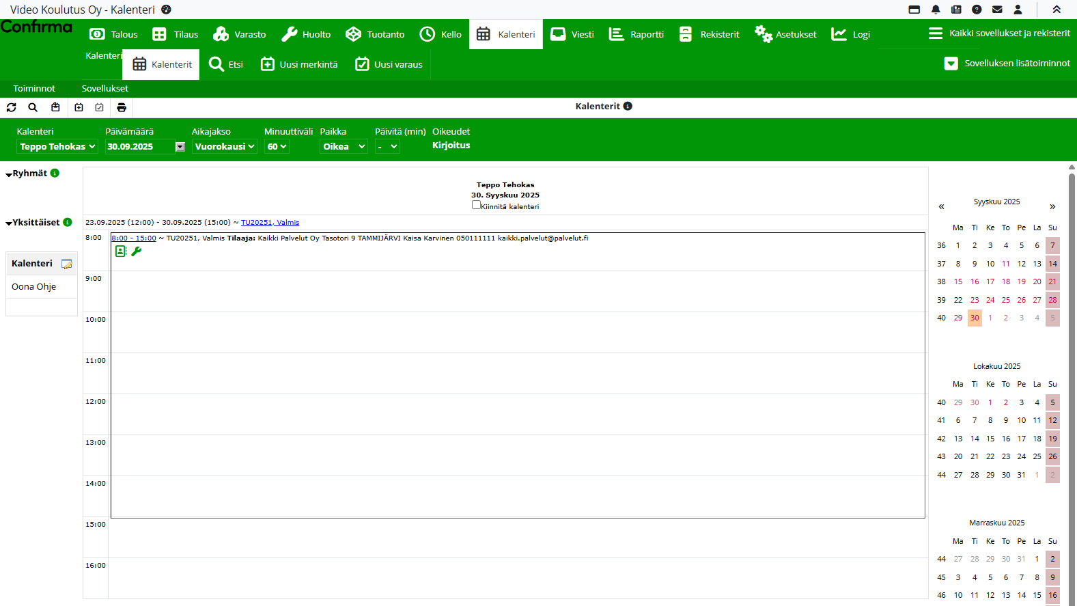Collapse the Yksittäiset section
The image size is (1077, 606).
click(x=9, y=223)
